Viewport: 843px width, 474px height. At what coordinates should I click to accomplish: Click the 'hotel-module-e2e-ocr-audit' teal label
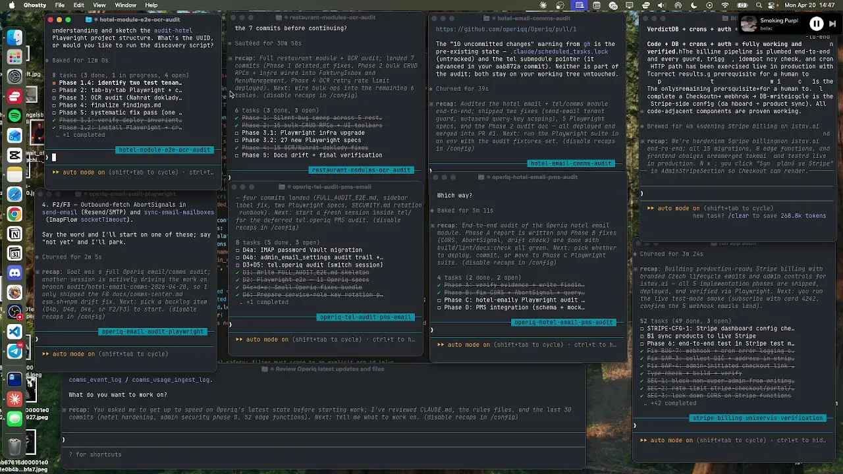[165, 150]
